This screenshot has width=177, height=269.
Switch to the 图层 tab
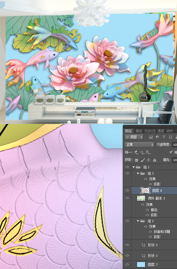pyautogui.click(x=128, y=131)
